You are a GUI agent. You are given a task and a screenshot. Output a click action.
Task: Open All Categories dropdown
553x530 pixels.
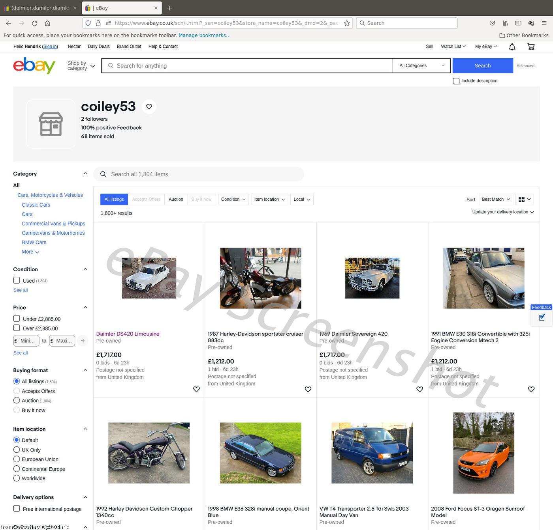pos(421,66)
